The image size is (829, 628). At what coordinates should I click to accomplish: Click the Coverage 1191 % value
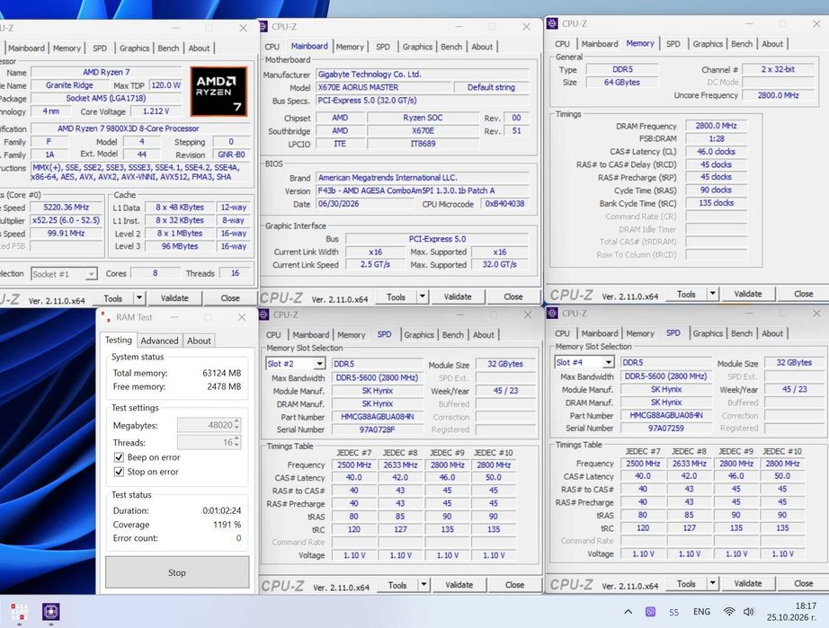pos(227,525)
